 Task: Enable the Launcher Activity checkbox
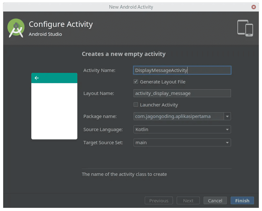(136, 105)
